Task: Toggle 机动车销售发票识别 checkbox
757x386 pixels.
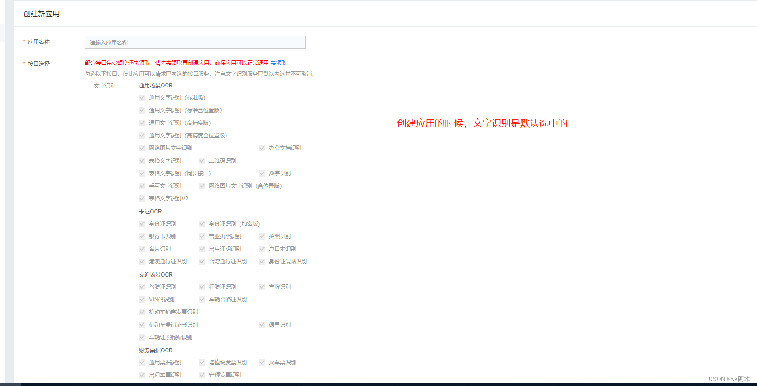Action: click(x=142, y=312)
